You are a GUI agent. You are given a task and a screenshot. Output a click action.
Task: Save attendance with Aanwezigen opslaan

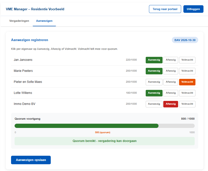click(x=31, y=160)
